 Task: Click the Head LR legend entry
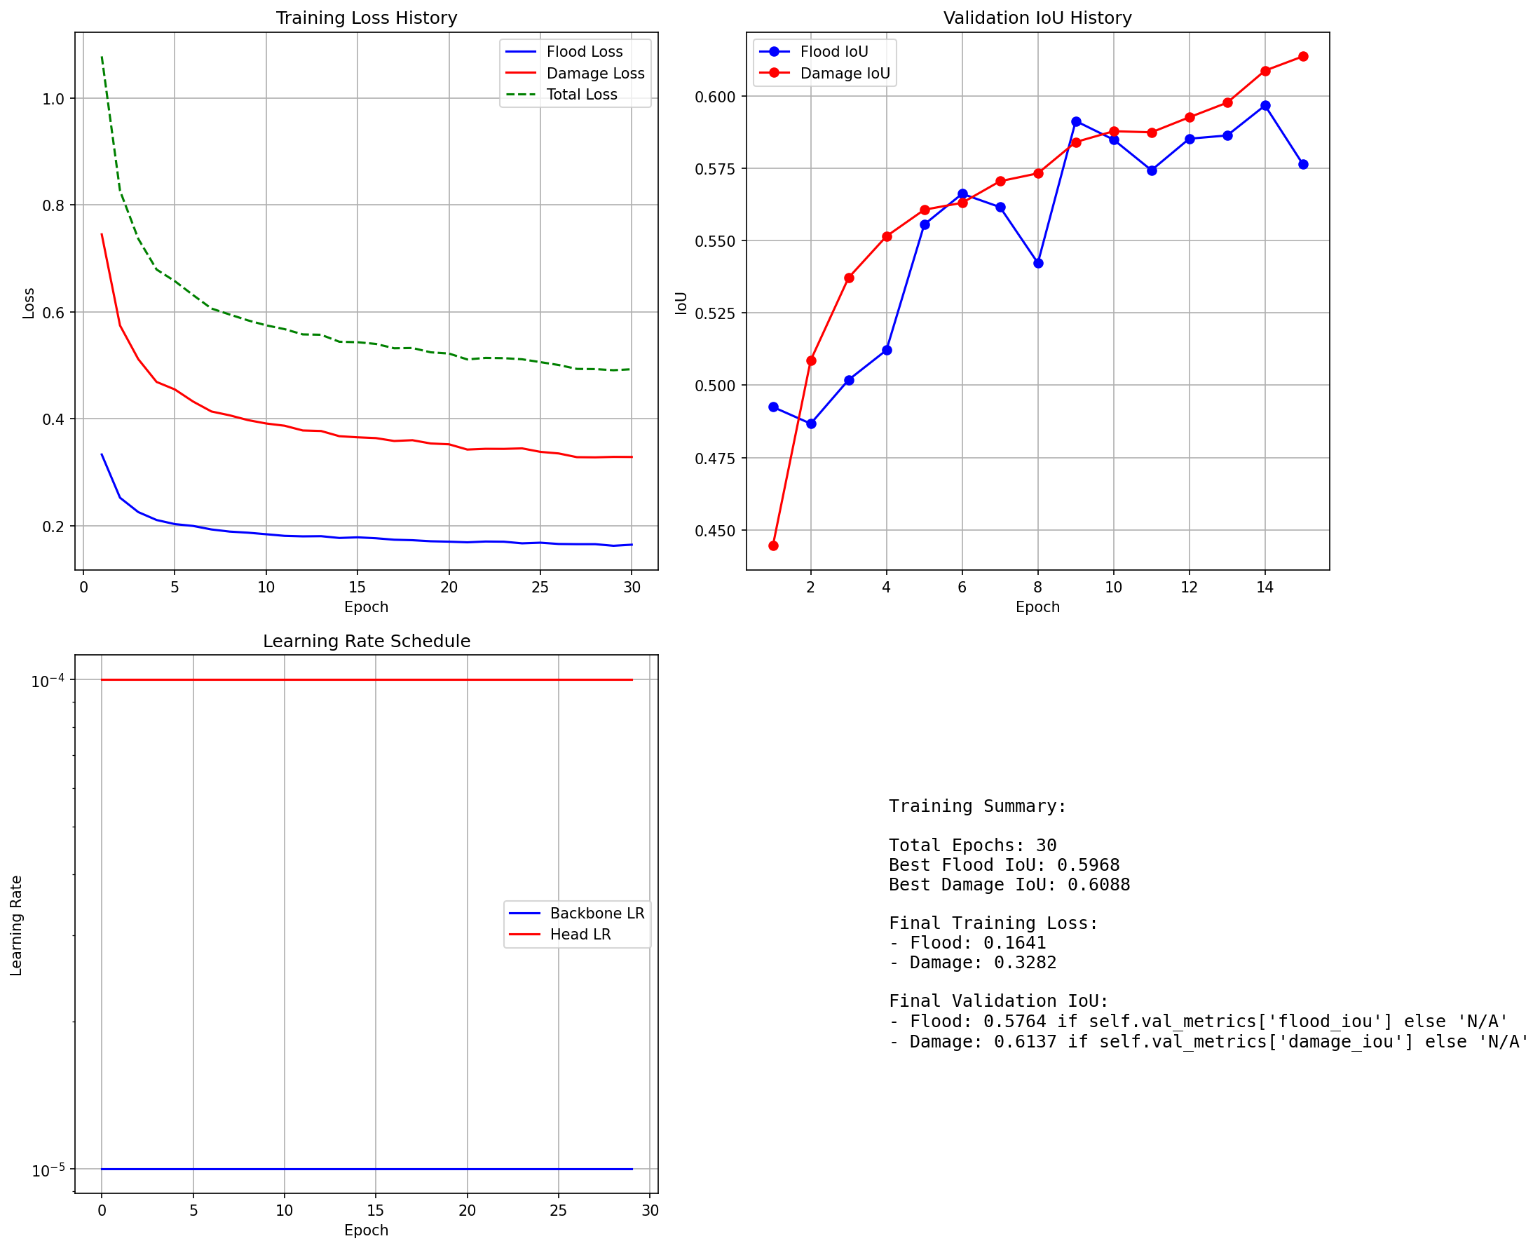pos(580,934)
